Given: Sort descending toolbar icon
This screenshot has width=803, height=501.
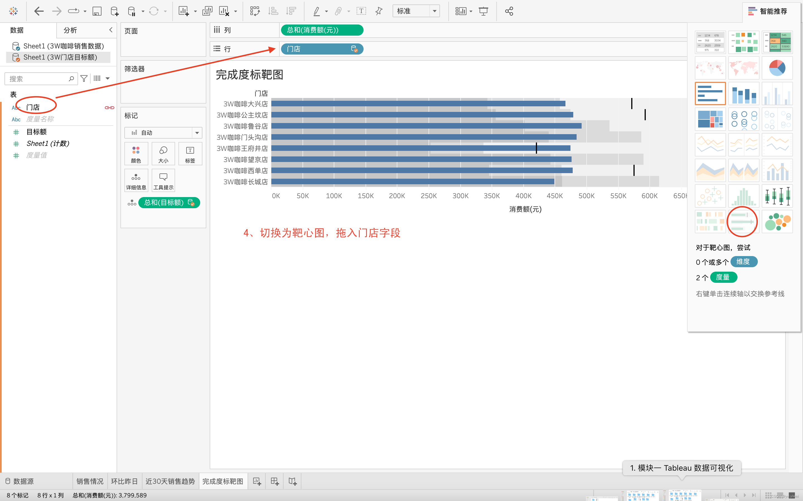Looking at the screenshot, I should 291,11.
